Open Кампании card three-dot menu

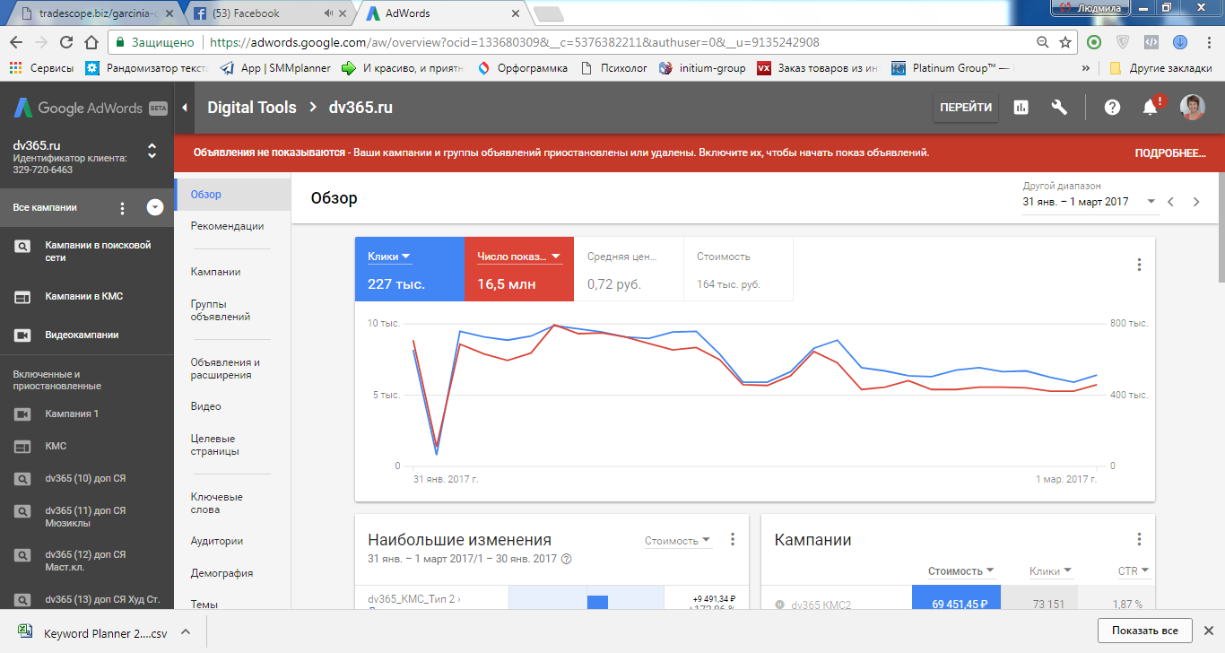tap(1139, 539)
